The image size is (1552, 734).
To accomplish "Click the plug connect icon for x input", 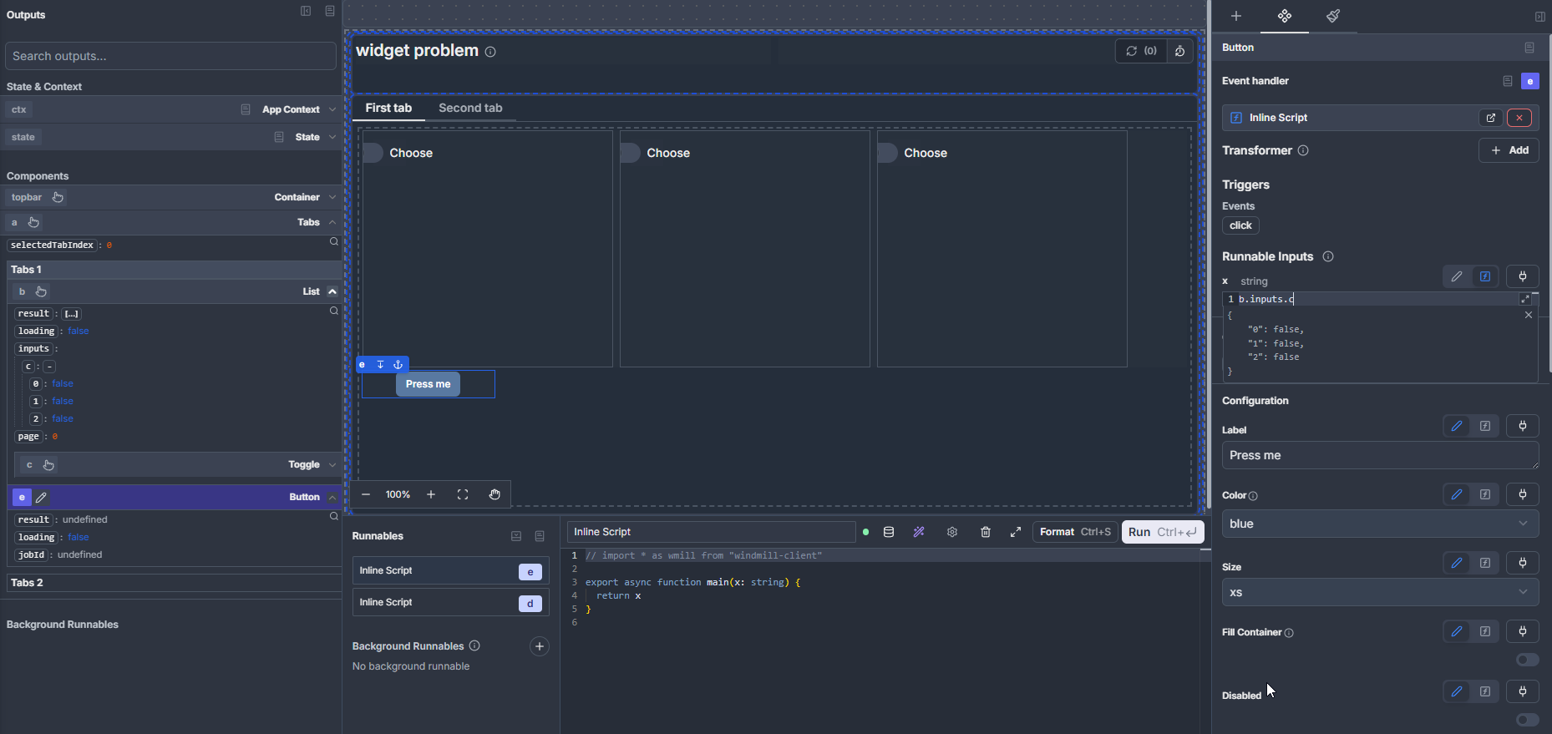I will (1523, 276).
